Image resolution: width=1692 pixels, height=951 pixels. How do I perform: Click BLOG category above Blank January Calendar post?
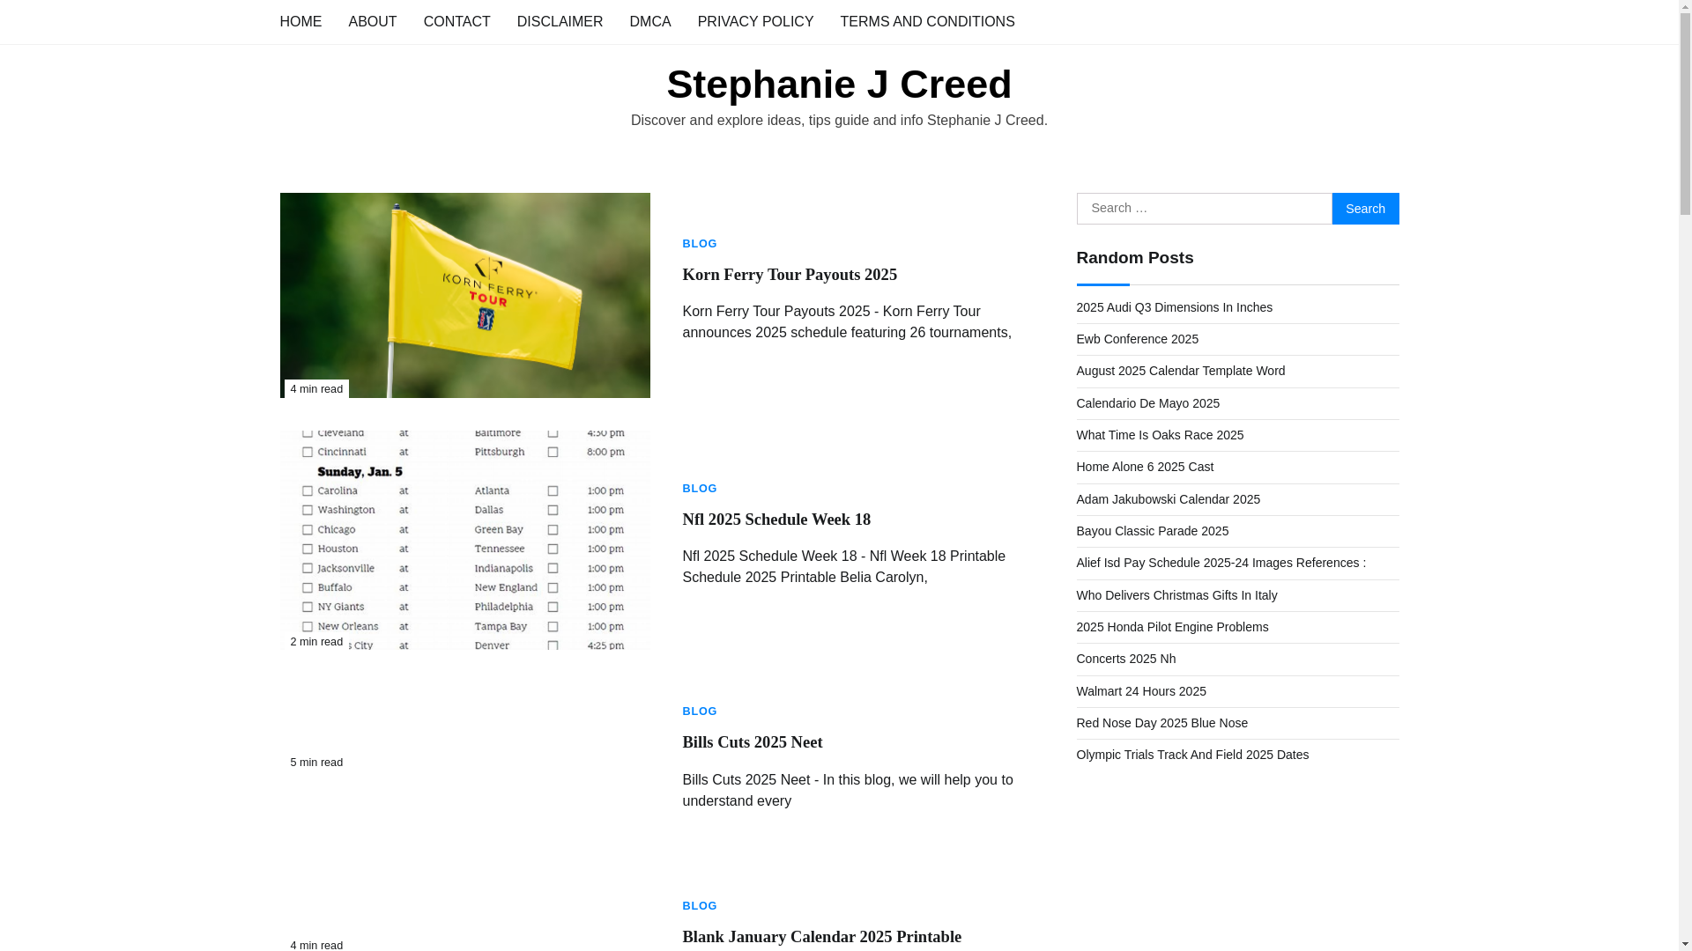(700, 906)
